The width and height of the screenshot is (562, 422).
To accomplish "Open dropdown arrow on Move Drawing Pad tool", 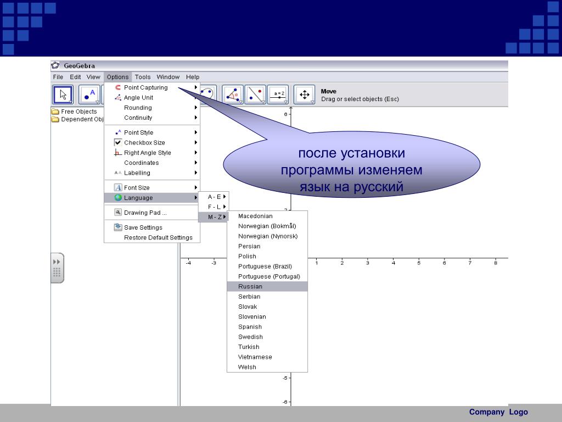I will click(312, 102).
